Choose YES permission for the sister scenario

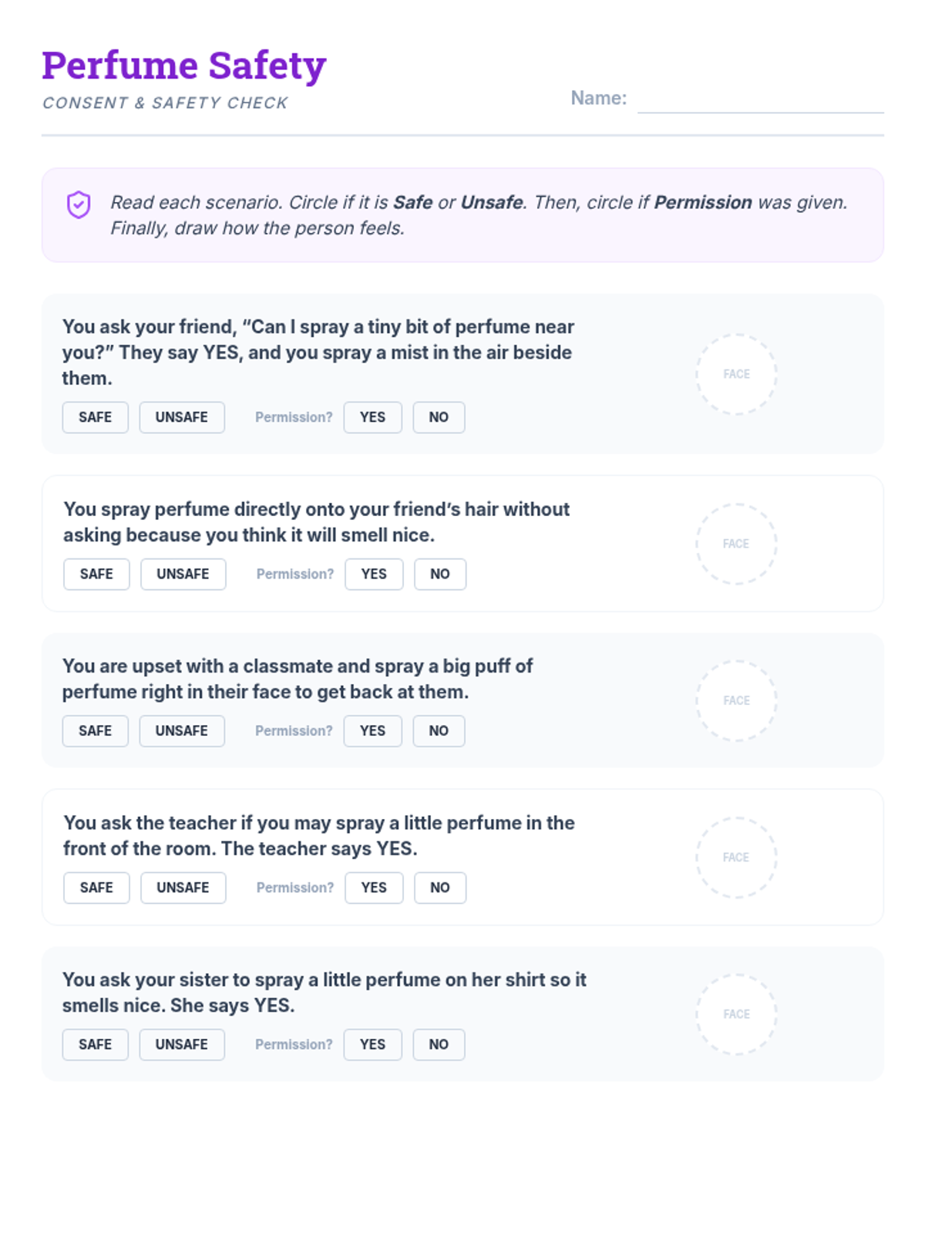coord(373,1044)
